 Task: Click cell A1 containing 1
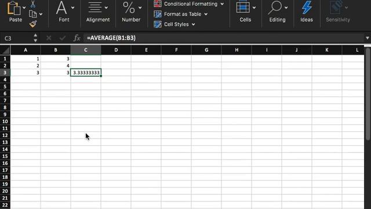(x=26, y=59)
